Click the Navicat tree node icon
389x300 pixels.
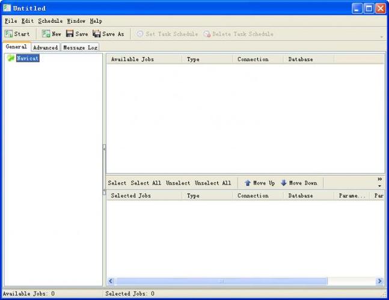point(11,58)
